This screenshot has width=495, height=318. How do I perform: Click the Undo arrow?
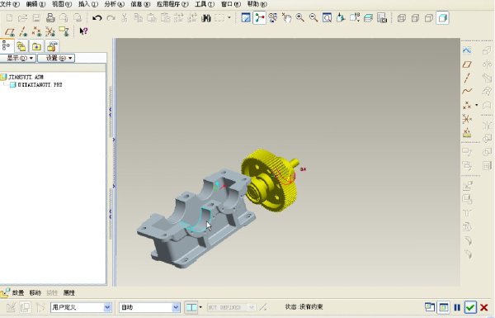(x=97, y=17)
